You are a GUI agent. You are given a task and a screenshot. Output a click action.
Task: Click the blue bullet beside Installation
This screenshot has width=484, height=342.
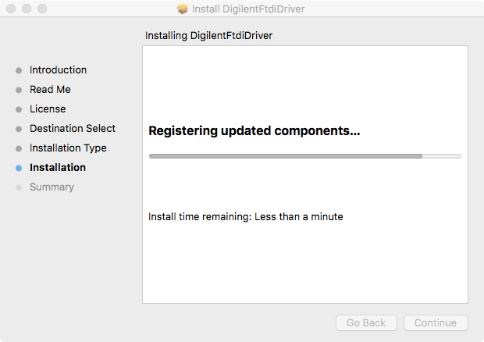point(19,168)
